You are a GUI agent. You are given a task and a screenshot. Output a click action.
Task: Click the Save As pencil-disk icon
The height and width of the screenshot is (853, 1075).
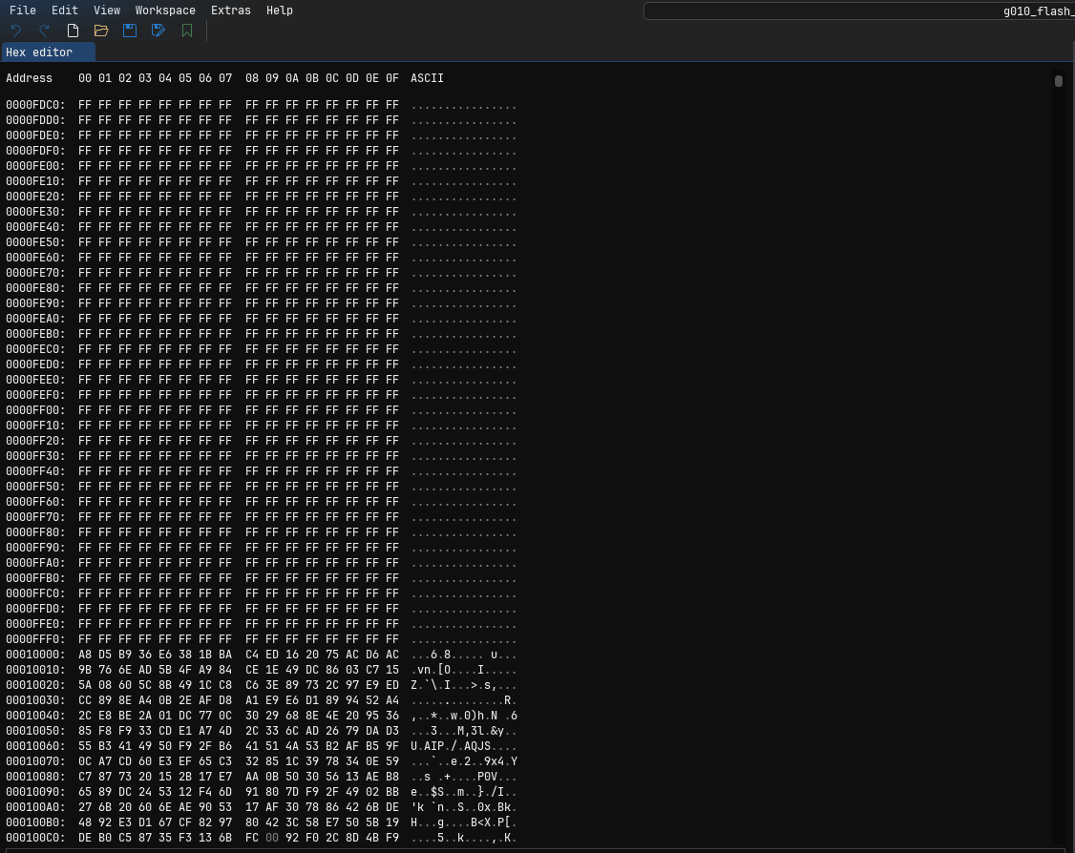point(158,31)
